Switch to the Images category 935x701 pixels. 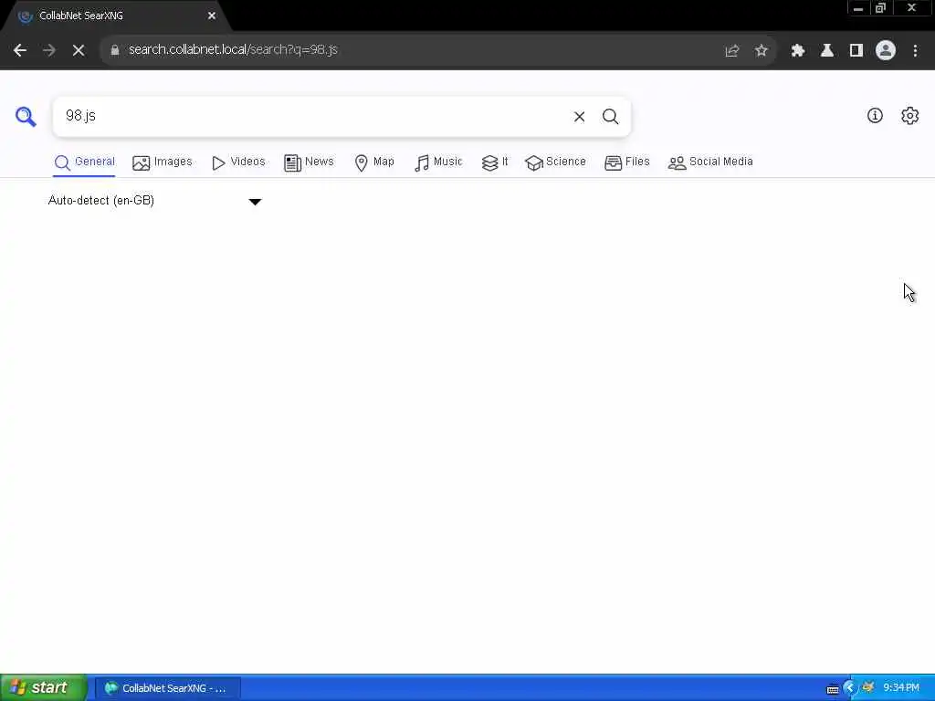point(163,162)
